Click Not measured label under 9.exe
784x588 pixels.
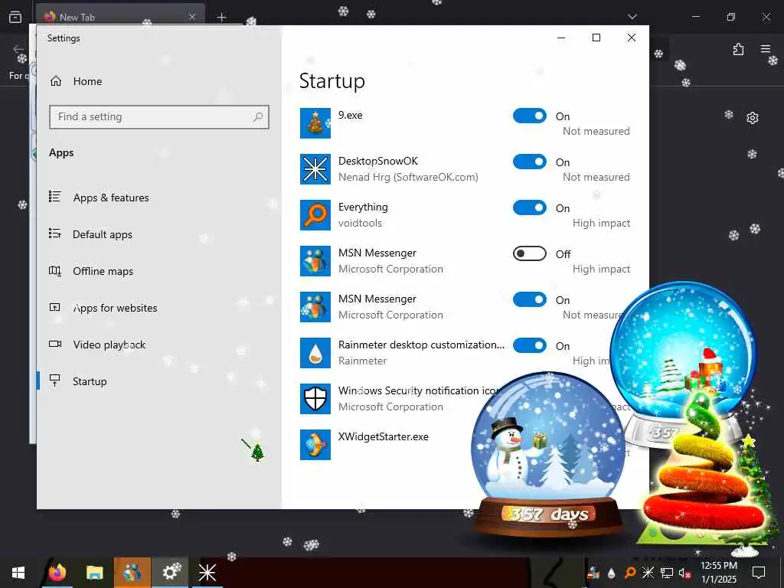pyautogui.click(x=596, y=131)
